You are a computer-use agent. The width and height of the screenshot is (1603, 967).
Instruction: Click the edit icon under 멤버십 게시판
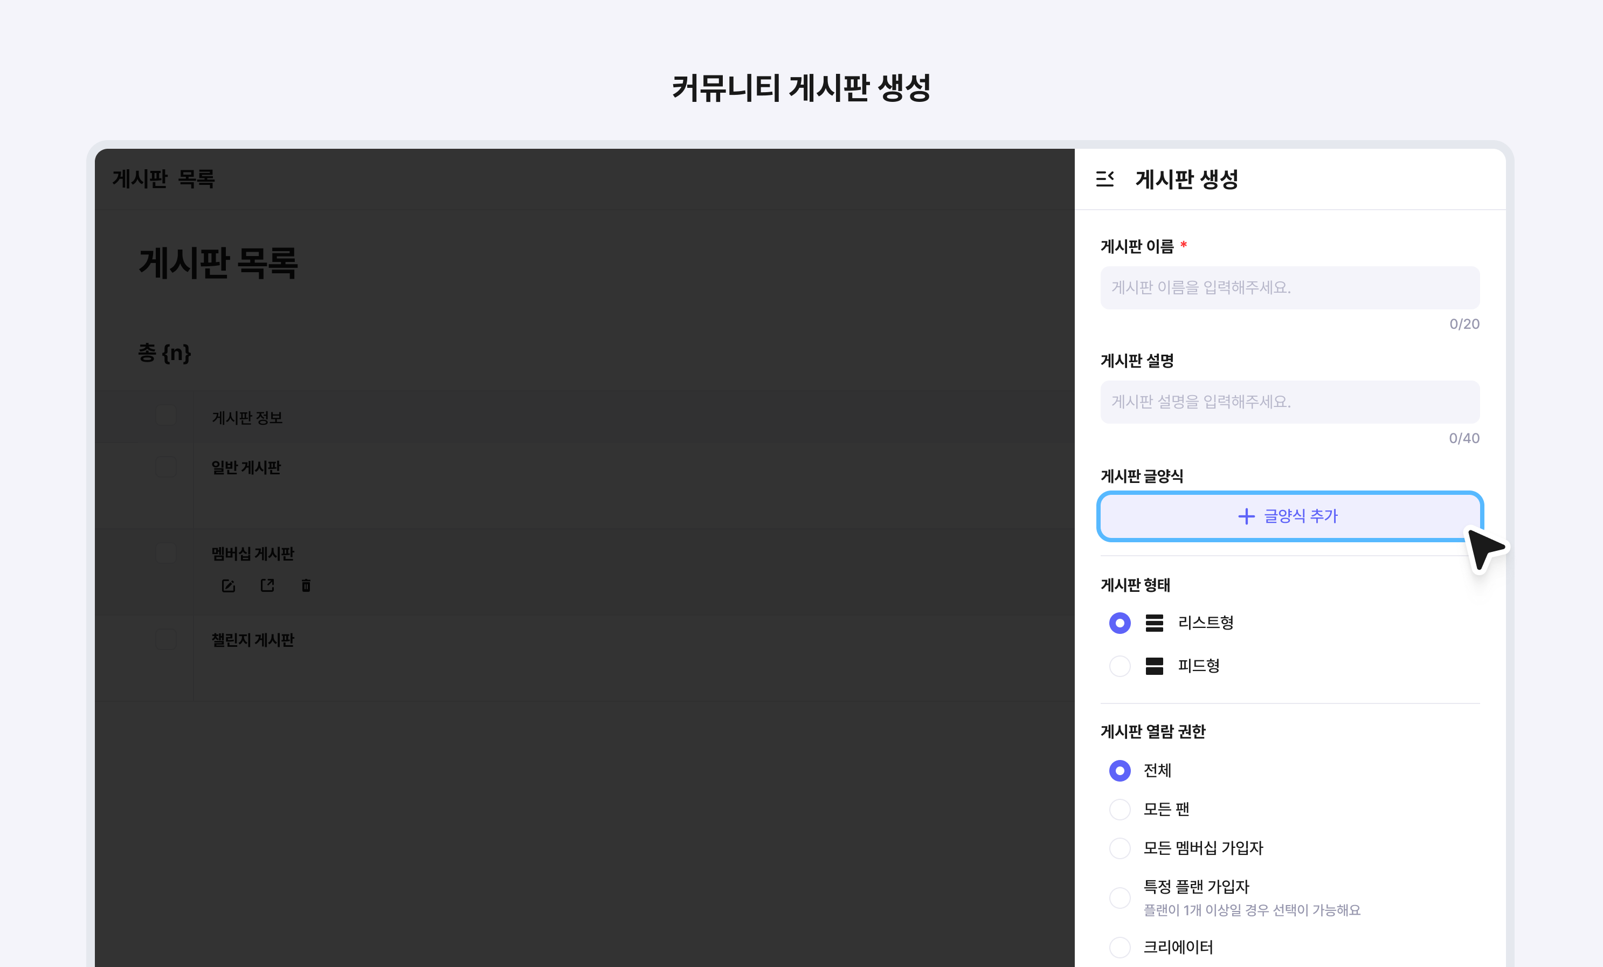(229, 586)
